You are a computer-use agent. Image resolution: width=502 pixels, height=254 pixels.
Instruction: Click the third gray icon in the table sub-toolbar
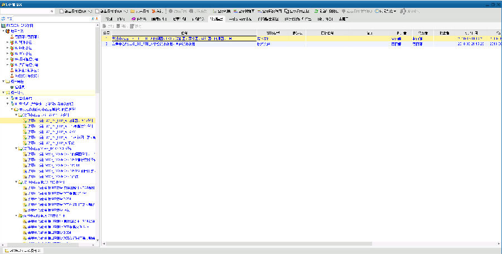132,26
